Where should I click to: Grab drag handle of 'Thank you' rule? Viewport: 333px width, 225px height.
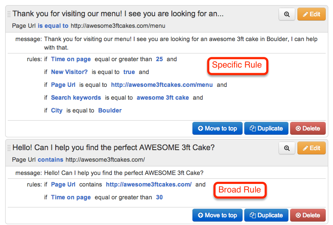[9, 14]
